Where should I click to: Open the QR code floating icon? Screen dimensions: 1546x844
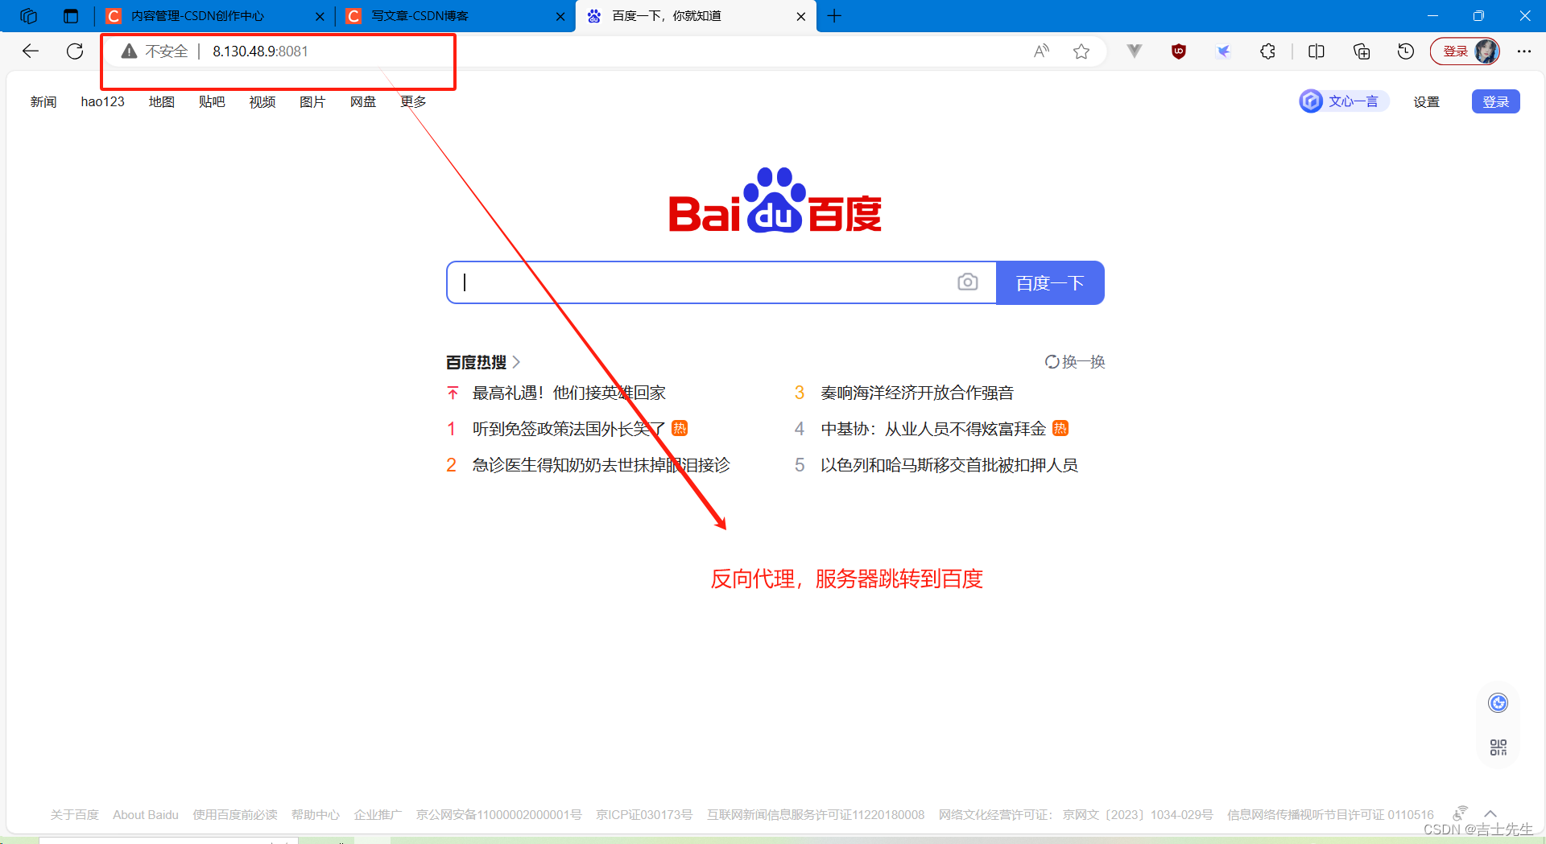coord(1498,747)
